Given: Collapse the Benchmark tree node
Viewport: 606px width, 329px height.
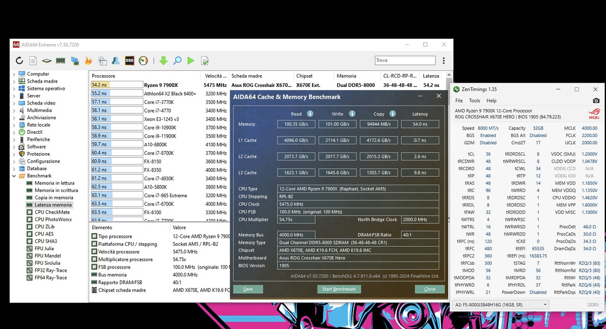Looking at the screenshot, I should [14, 176].
